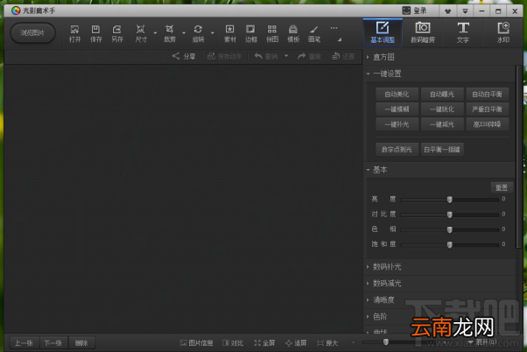Click the 打开 open image icon
Screen dimensions: 527x352
point(74,33)
